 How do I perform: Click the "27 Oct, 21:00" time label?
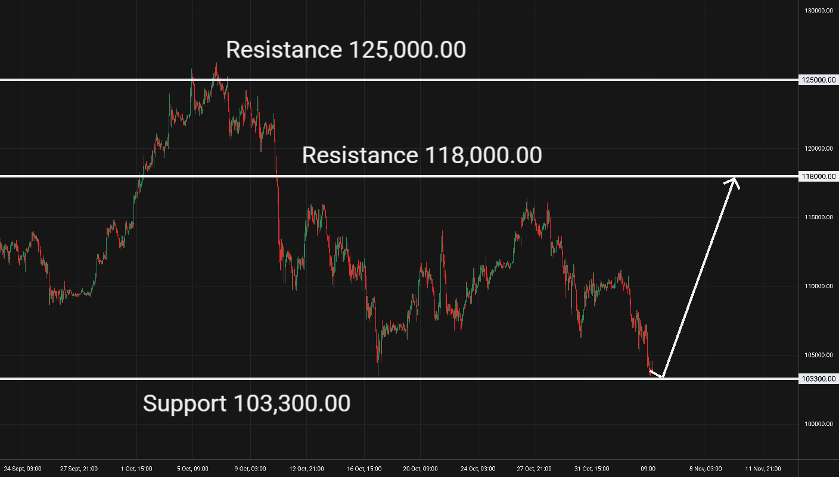(534, 469)
